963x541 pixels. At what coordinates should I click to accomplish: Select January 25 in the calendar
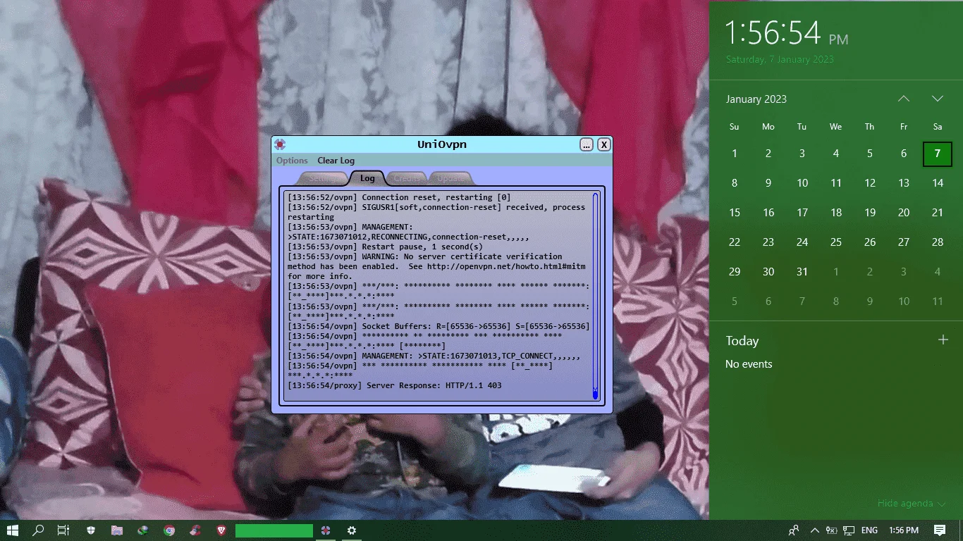coord(836,242)
